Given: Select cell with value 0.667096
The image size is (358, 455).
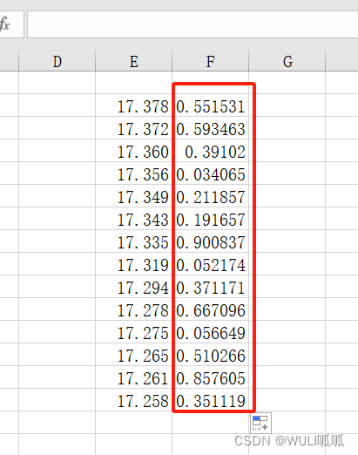Looking at the screenshot, I should tap(211, 309).
